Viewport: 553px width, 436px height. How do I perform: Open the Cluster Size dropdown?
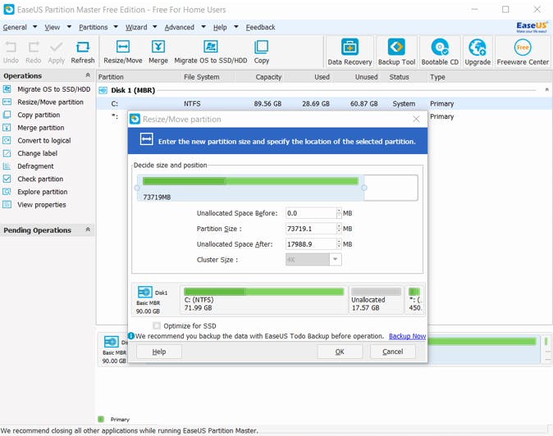335,260
